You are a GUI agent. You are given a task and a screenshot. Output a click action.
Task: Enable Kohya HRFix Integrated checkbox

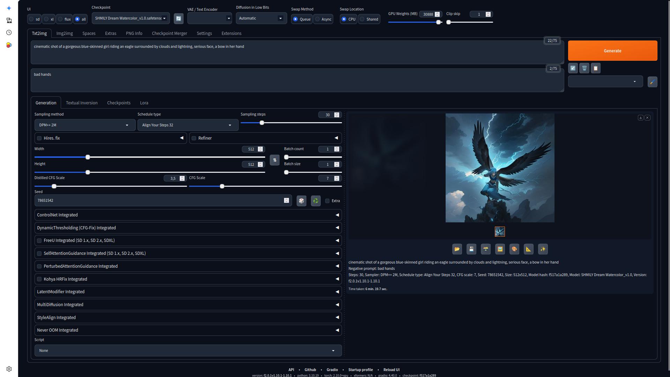pyautogui.click(x=39, y=279)
